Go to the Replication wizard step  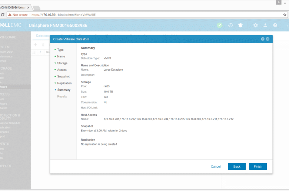pyautogui.click(x=64, y=83)
